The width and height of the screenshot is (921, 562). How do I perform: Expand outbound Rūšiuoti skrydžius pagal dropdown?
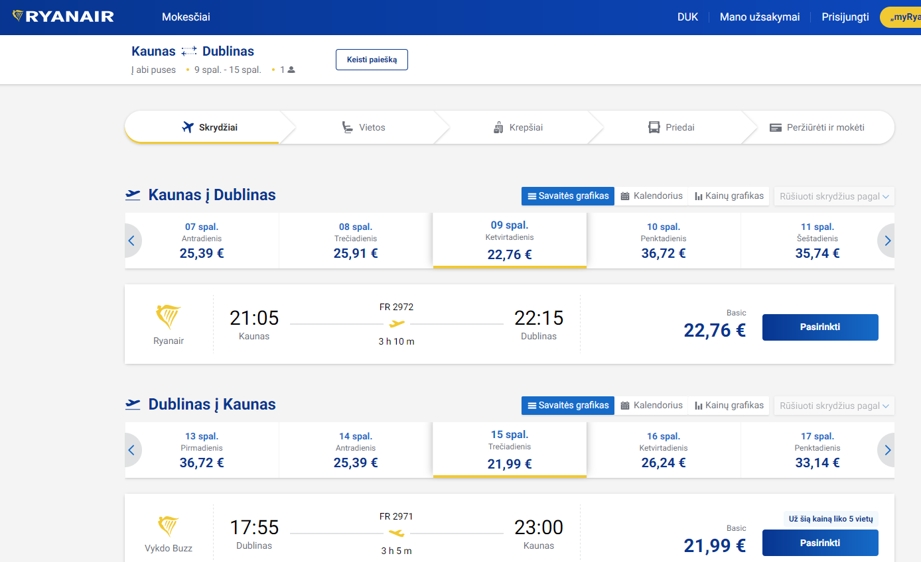pyautogui.click(x=834, y=196)
